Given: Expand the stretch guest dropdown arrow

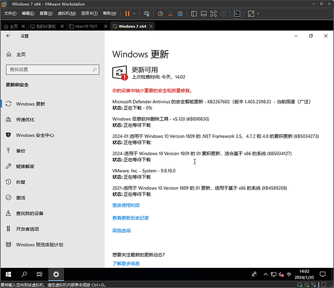Looking at the screenshot, I should [258, 14].
